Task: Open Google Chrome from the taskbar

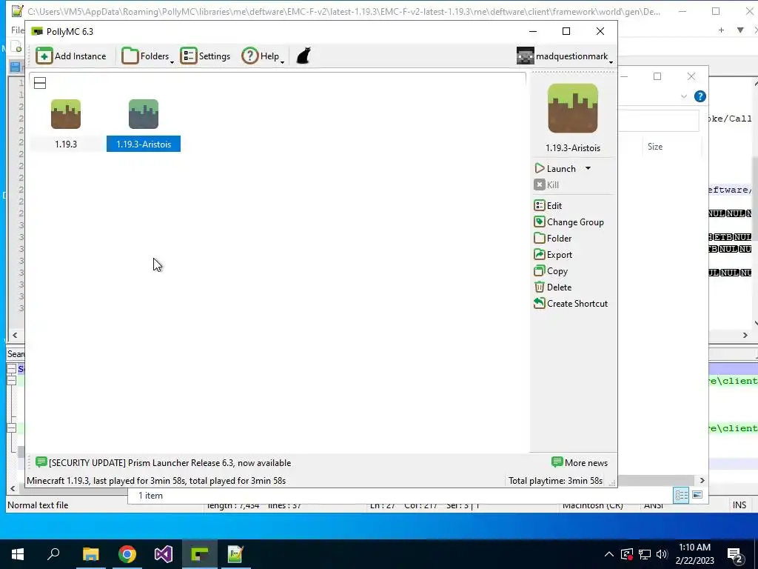Action: 127,554
